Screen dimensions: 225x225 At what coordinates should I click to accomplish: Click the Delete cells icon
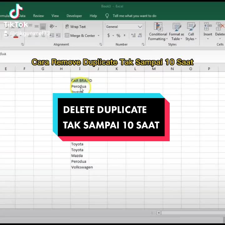(220, 27)
